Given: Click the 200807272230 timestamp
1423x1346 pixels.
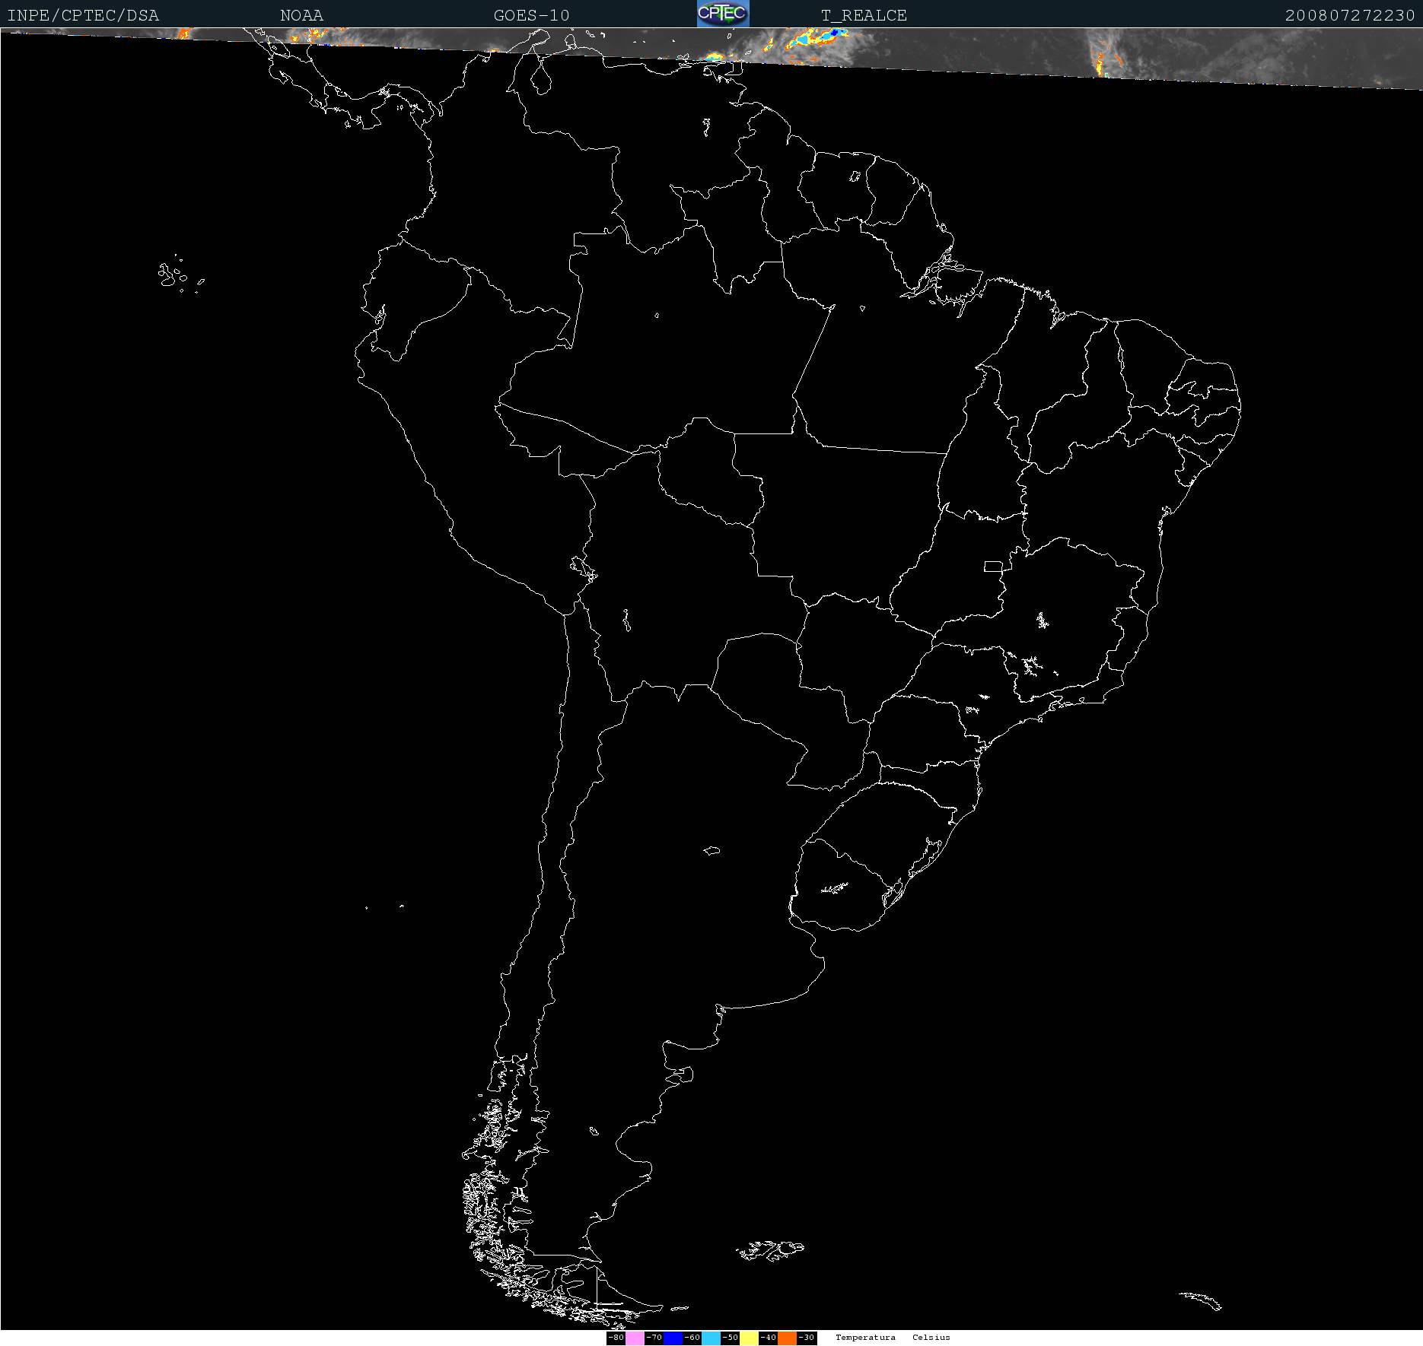Looking at the screenshot, I should (1349, 15).
